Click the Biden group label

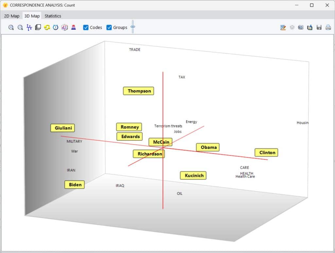point(75,185)
